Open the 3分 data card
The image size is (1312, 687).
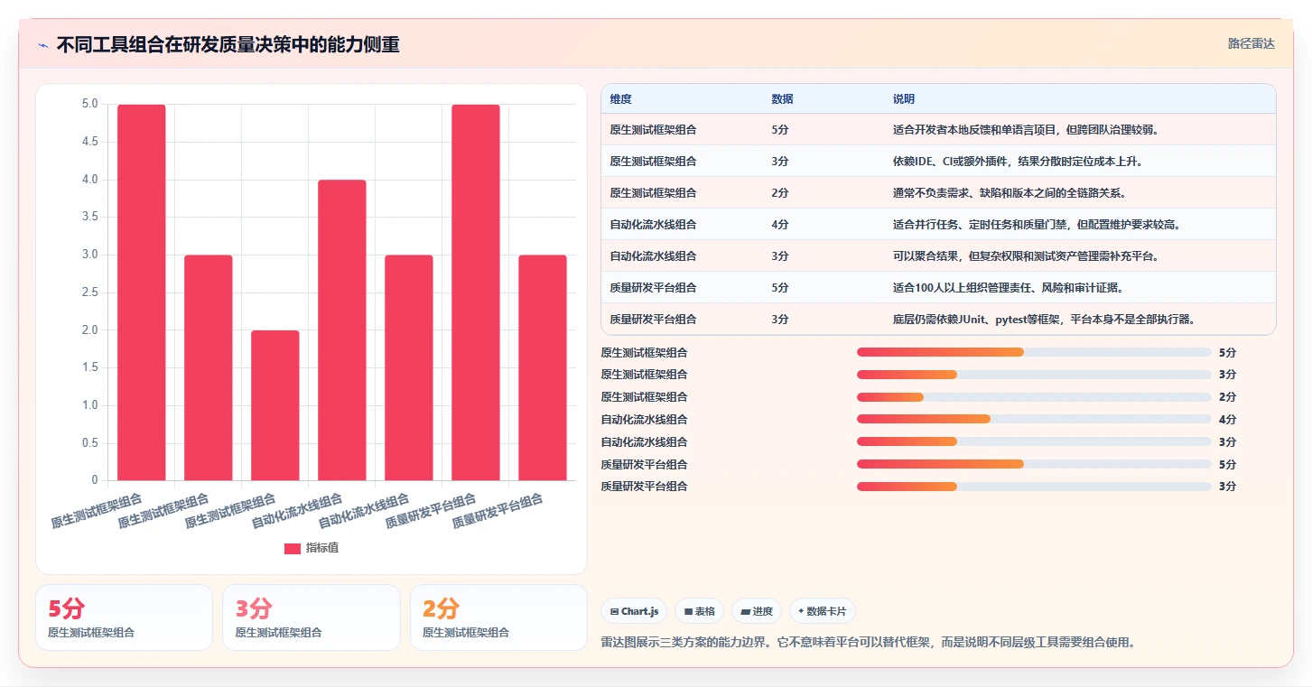click(312, 617)
